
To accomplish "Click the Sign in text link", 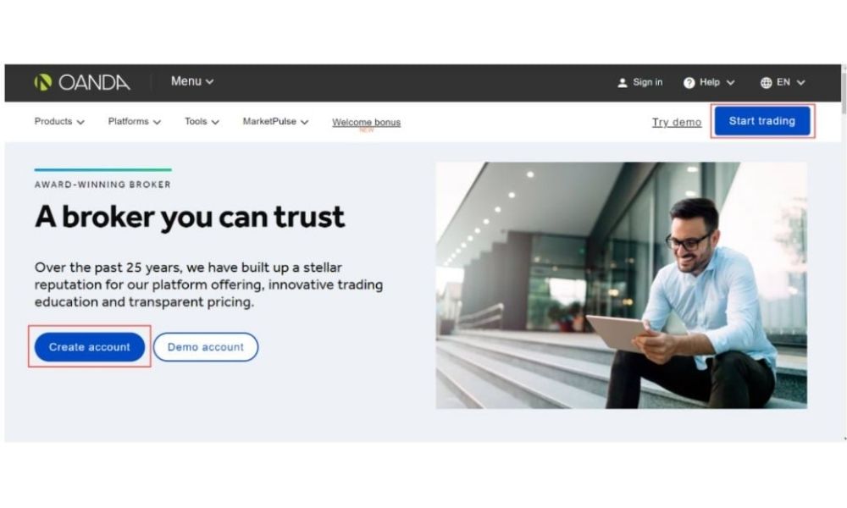I will click(x=648, y=82).
